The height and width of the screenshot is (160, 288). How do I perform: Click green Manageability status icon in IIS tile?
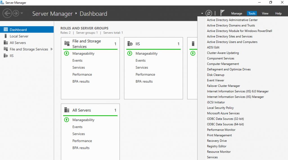click(130, 53)
